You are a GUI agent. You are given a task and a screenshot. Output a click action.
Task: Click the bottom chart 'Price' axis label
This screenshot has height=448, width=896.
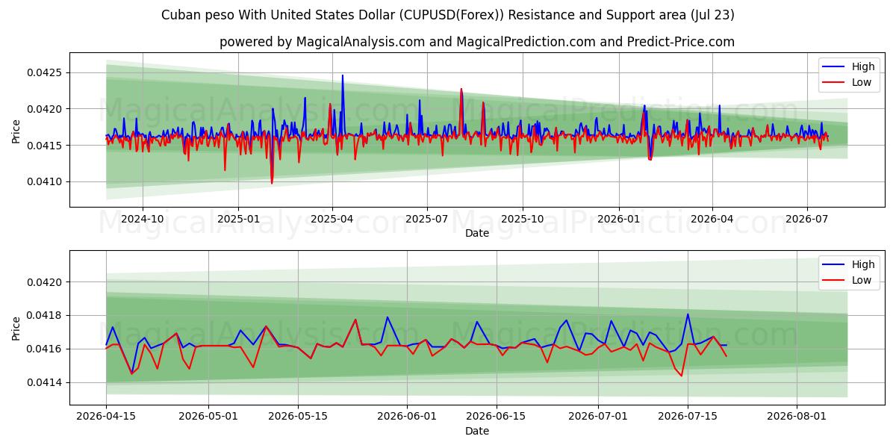click(x=16, y=327)
